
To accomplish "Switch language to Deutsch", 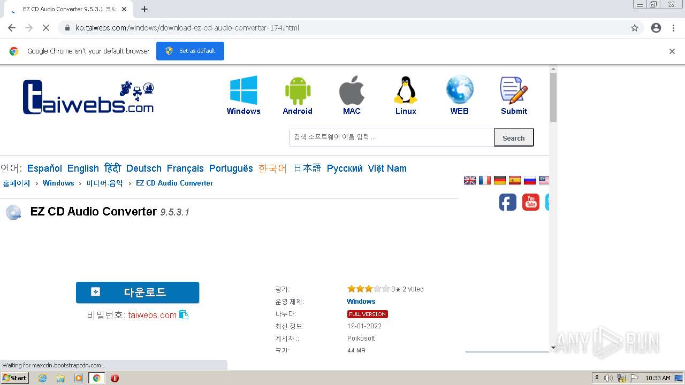I will tap(144, 168).
